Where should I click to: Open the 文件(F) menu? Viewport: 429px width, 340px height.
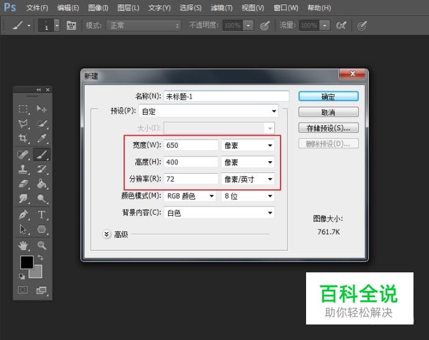[37, 7]
